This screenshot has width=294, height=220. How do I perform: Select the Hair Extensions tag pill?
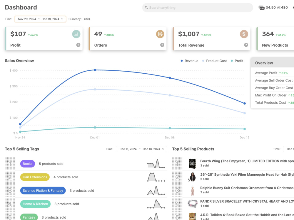tap(35, 177)
